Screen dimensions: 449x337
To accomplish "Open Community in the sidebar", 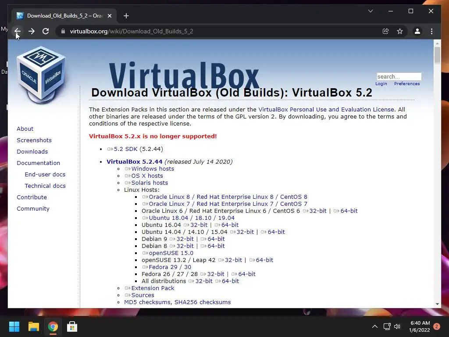I will pos(33,208).
